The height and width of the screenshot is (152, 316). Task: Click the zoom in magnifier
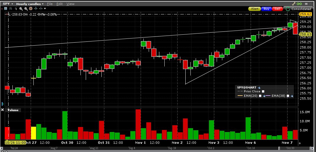[21, 9]
